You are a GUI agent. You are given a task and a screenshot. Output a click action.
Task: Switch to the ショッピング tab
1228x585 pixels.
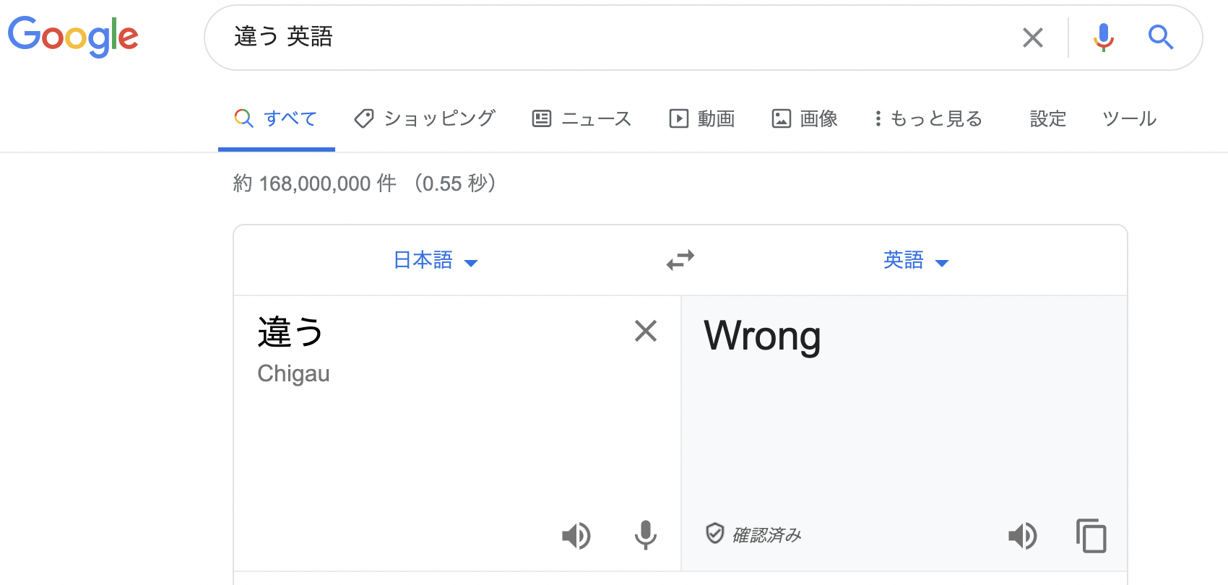tap(425, 118)
